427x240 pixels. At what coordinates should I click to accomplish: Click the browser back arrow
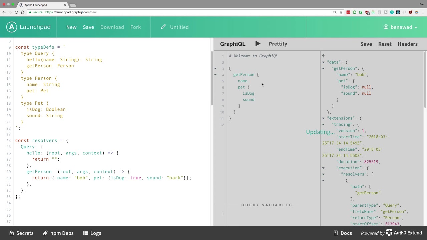4,12
